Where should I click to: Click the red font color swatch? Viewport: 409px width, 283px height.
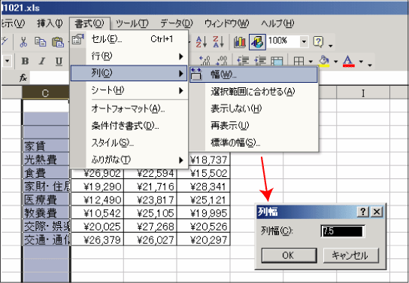click(349, 62)
